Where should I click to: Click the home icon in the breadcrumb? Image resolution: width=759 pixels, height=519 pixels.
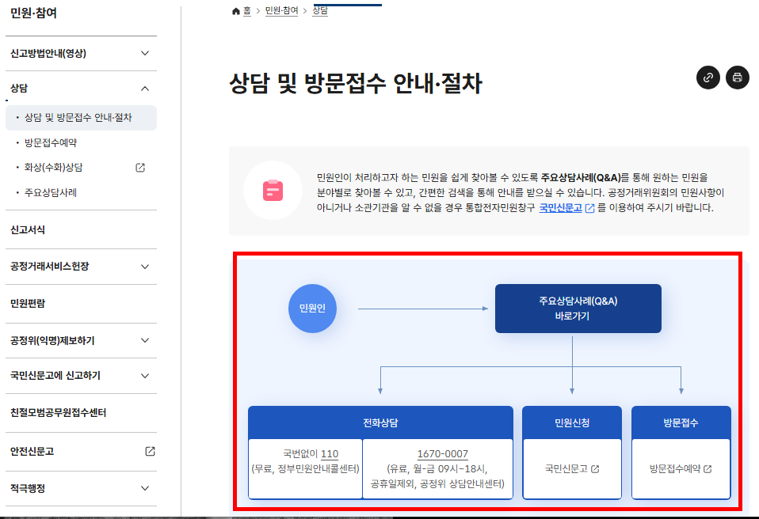(x=235, y=11)
